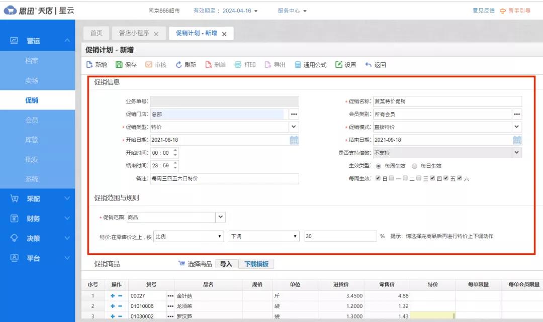This screenshot has height=322, width=543.
Task: Check the 日 weekday checkbox
Action: click(x=378, y=178)
